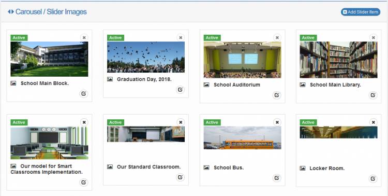Toggle Active badge on School Main Library
This screenshot has width=388, height=196.
coord(308,38)
